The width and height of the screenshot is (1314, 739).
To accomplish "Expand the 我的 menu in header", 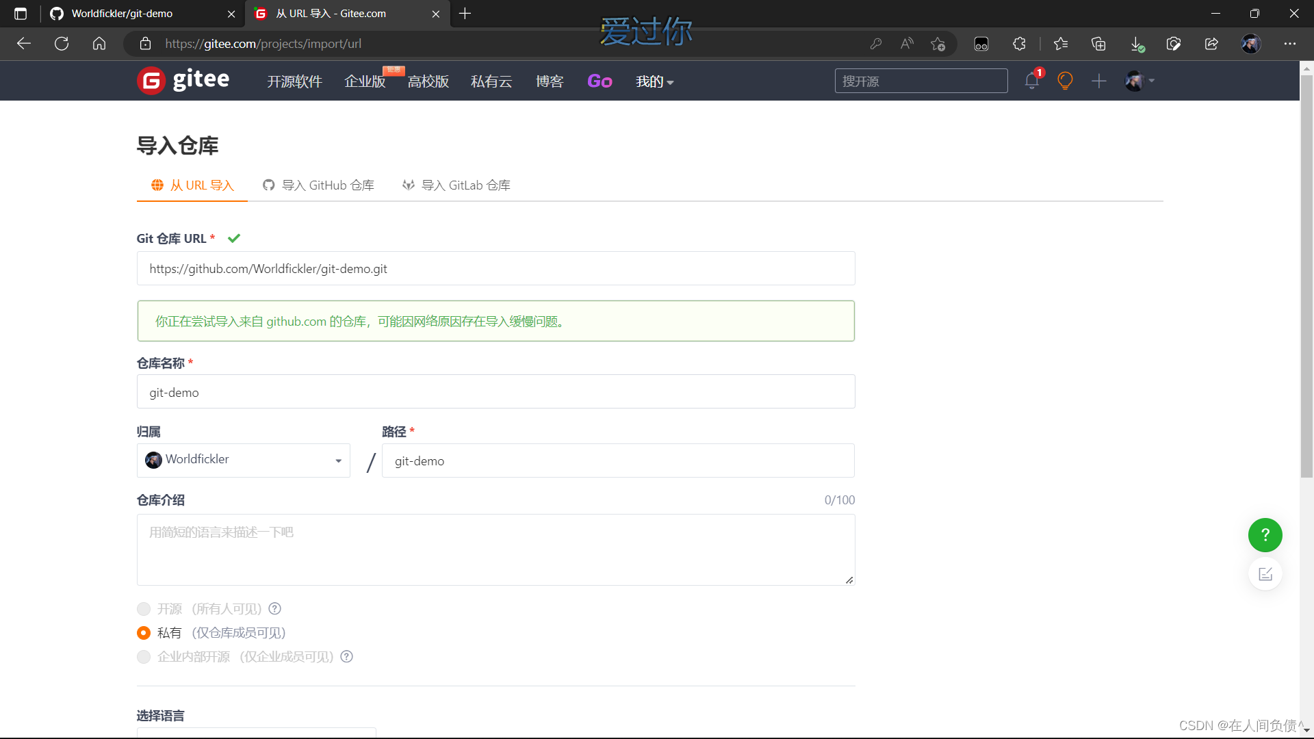I will [654, 81].
